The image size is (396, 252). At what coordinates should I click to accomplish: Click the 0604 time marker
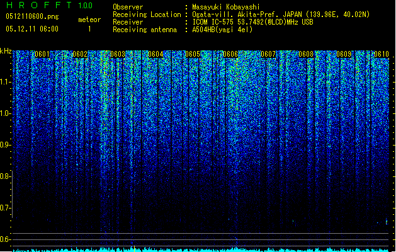[156, 54]
